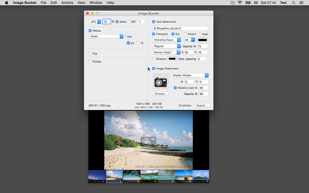
Task: Enable the Parent checkbox
Action: 185,34
